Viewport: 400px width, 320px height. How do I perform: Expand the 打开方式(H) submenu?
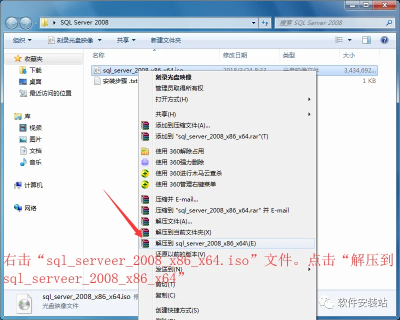coord(227,99)
